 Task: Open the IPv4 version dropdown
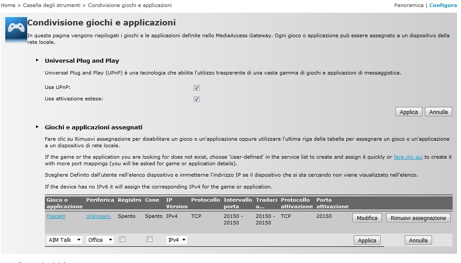pos(177,240)
